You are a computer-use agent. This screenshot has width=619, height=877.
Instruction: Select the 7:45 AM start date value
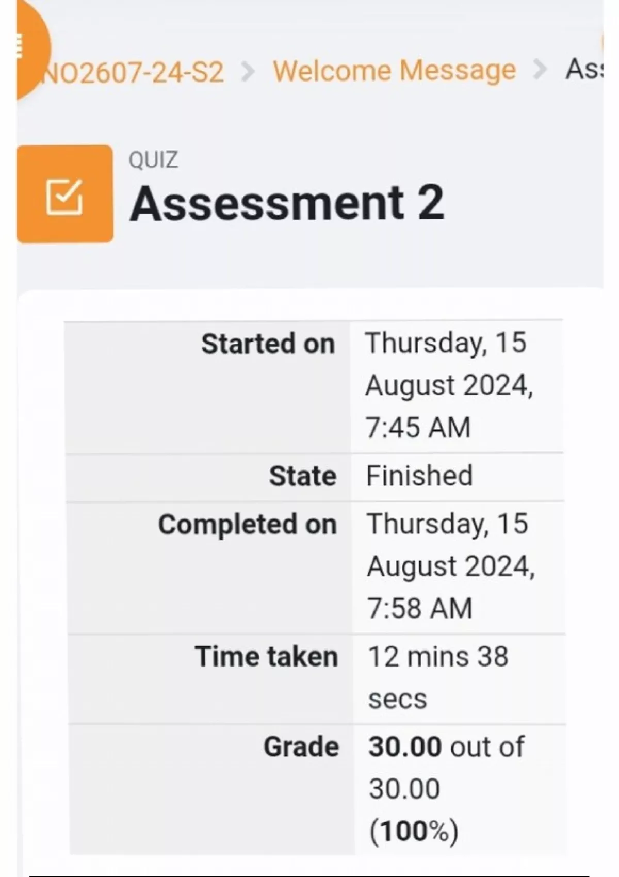(x=448, y=385)
